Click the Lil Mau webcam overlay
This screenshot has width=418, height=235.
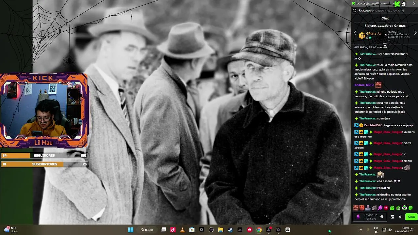[x=44, y=110]
